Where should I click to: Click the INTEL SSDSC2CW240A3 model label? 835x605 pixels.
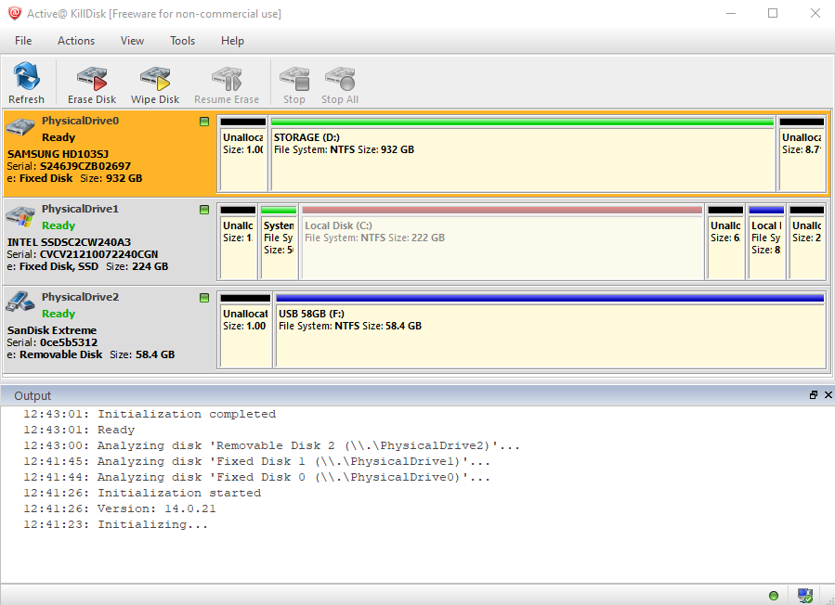tap(70, 242)
